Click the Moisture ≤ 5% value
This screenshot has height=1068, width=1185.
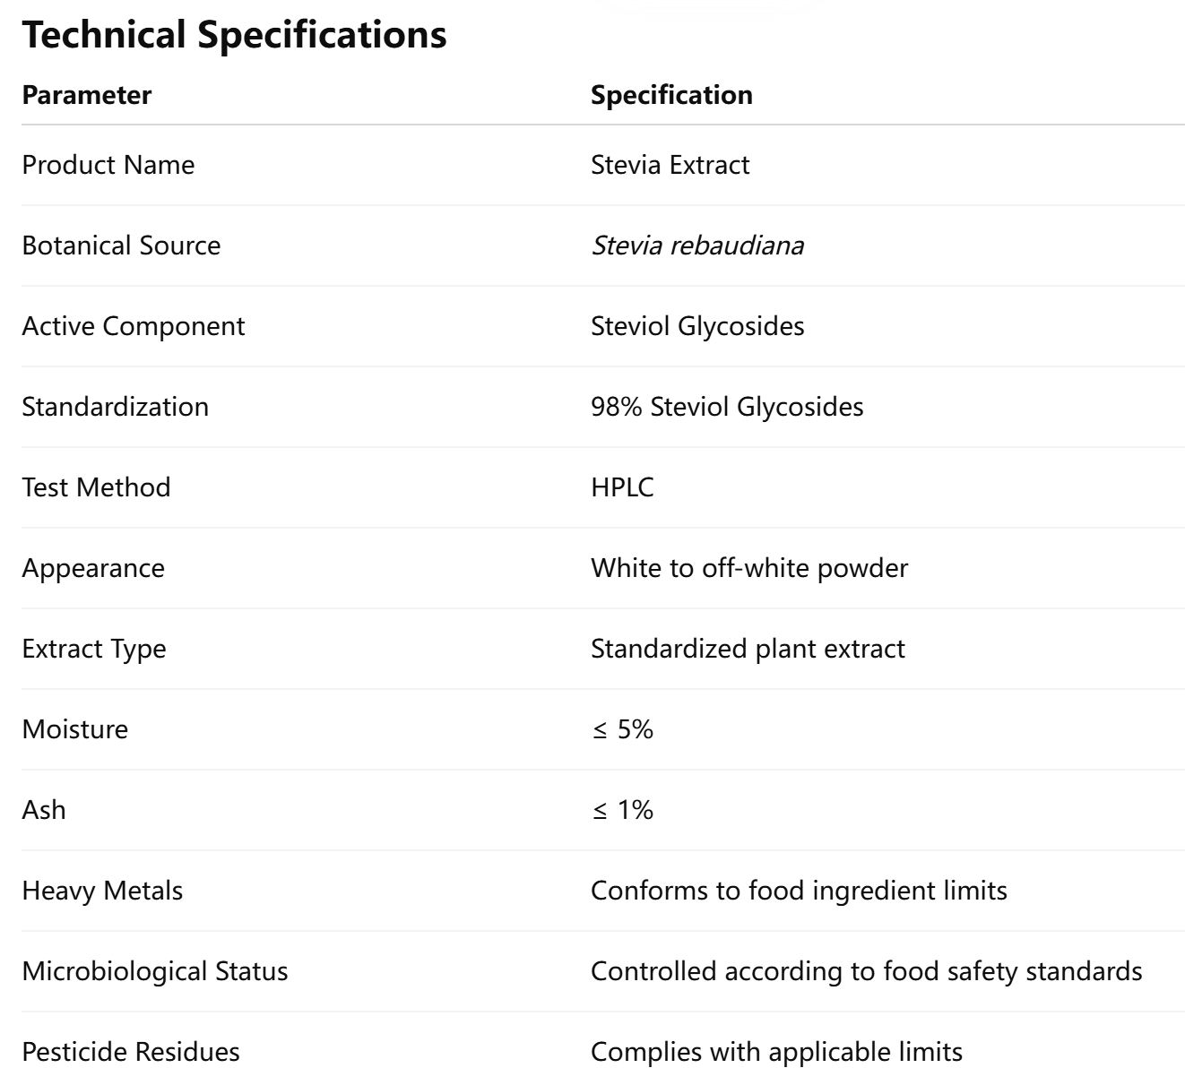point(622,729)
